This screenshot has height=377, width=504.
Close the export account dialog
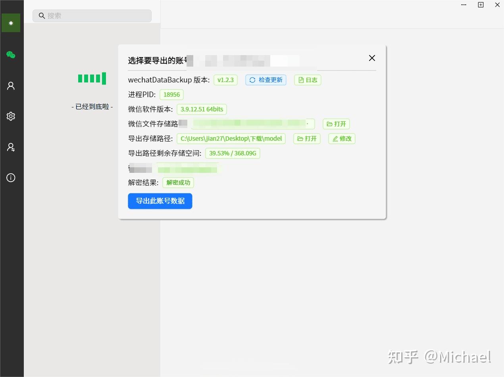coord(372,58)
